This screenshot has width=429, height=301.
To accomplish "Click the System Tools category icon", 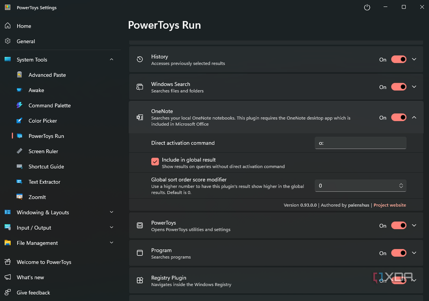I will tap(8, 59).
